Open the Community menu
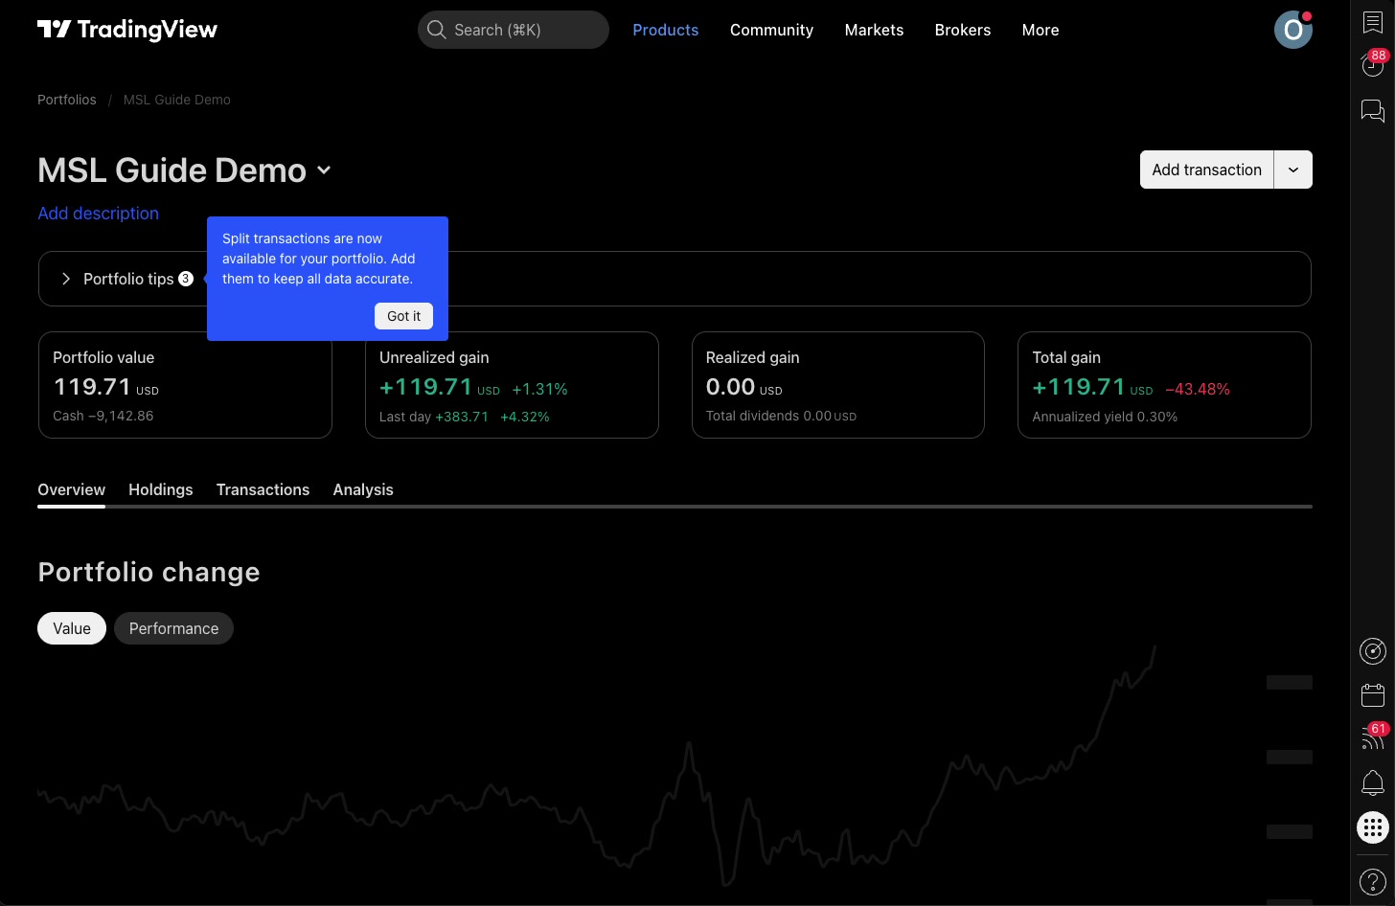 pyautogui.click(x=771, y=30)
